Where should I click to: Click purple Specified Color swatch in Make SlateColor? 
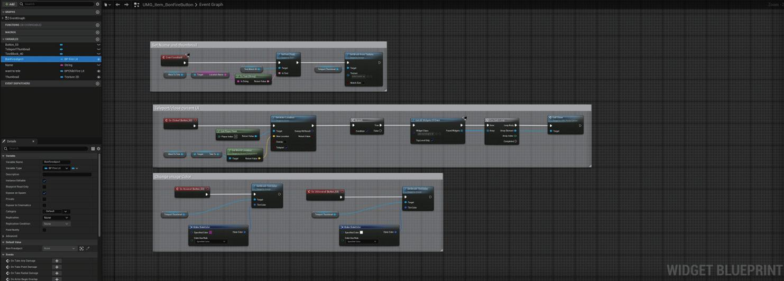point(210,232)
